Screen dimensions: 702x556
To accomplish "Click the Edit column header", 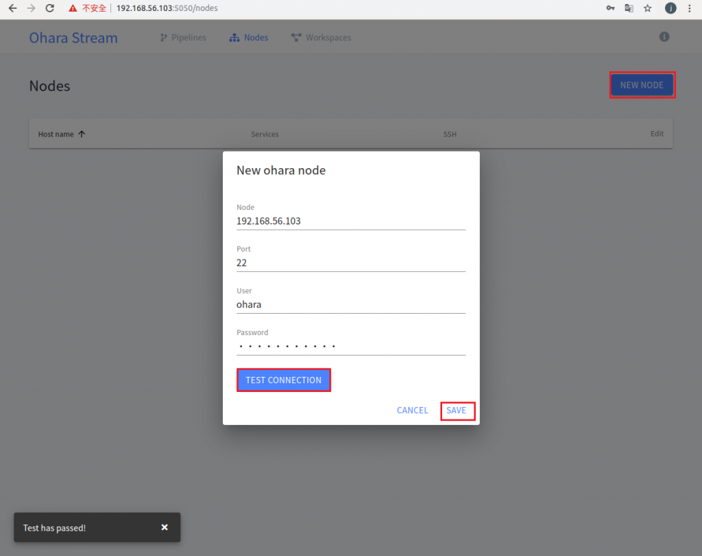I will coord(657,134).
